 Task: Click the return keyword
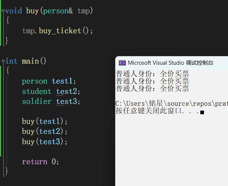(34, 162)
